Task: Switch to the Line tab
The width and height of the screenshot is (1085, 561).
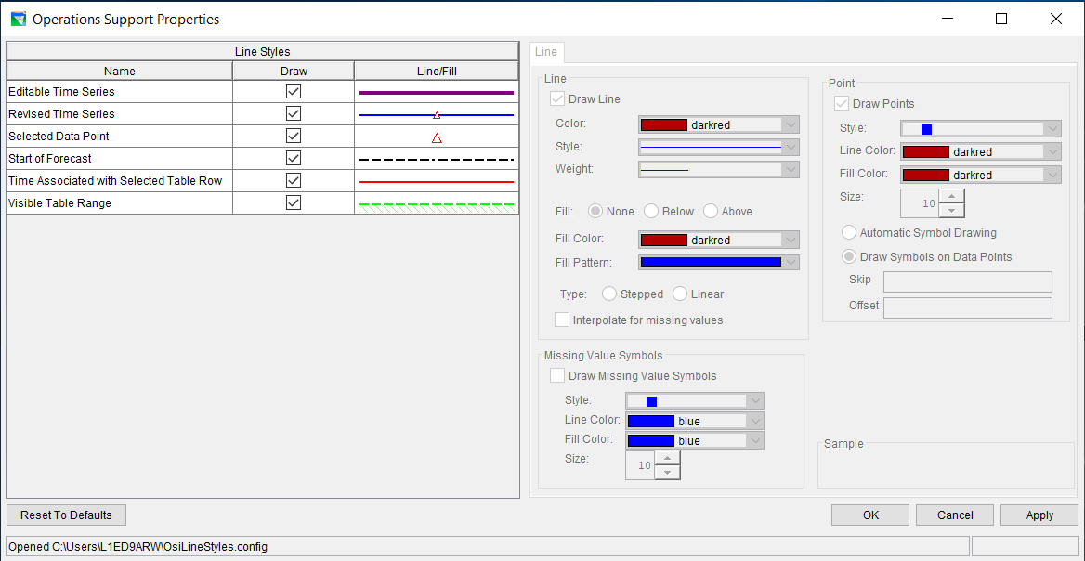Action: pyautogui.click(x=546, y=52)
